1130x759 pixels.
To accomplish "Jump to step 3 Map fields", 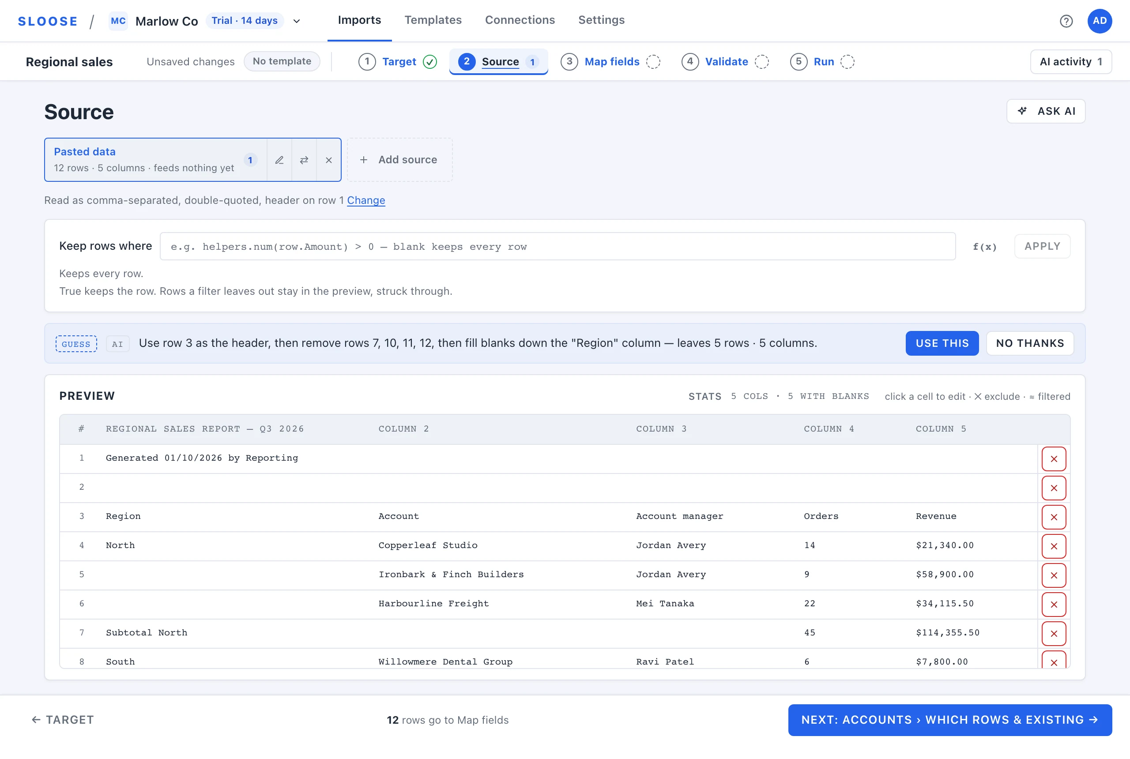I will (610, 61).
